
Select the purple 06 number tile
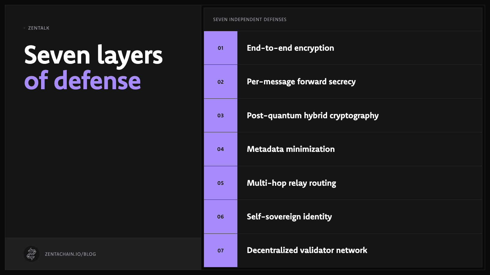[x=221, y=217]
